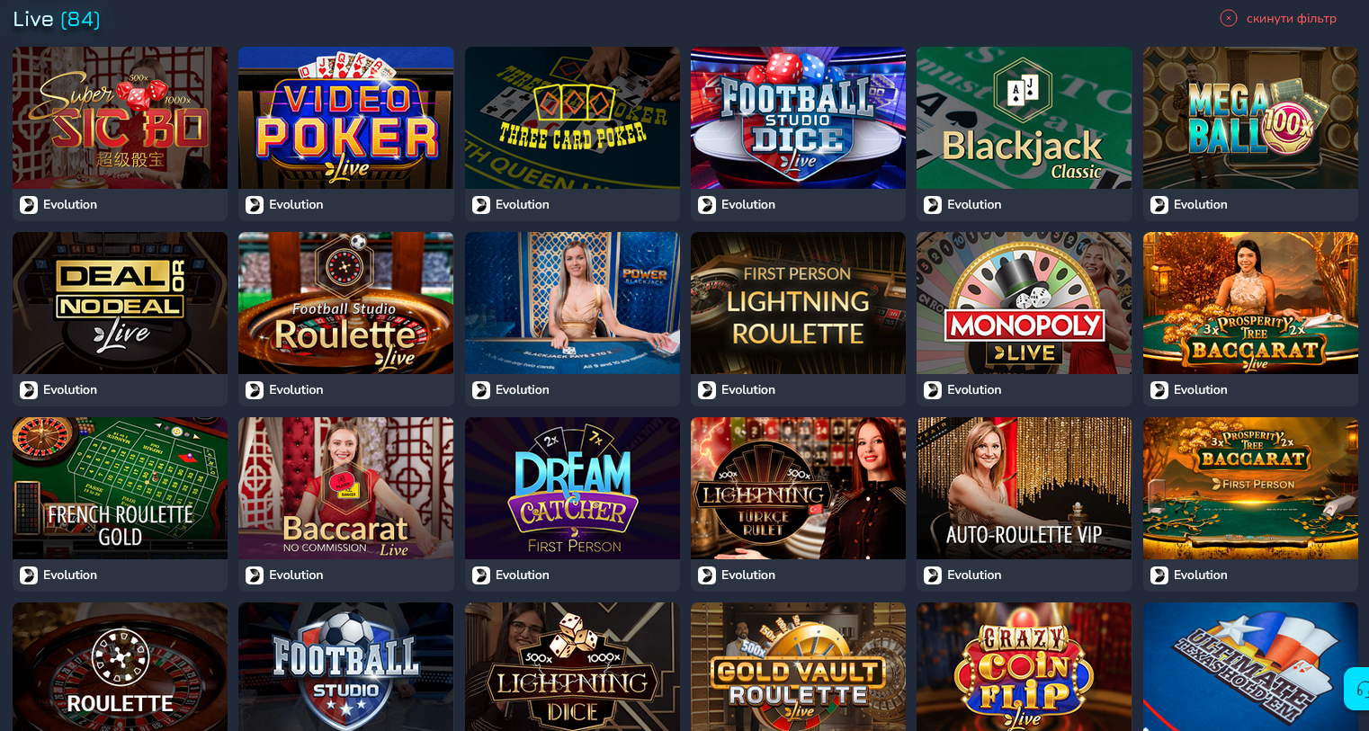Launch Blackjack Classic game tile
Viewport: 1369px width, 731px height.
(1024, 118)
